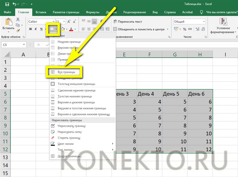Undo the last action

click(x=15, y=4)
